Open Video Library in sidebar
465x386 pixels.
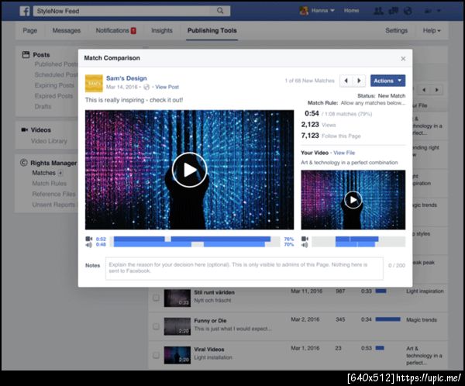pos(50,141)
